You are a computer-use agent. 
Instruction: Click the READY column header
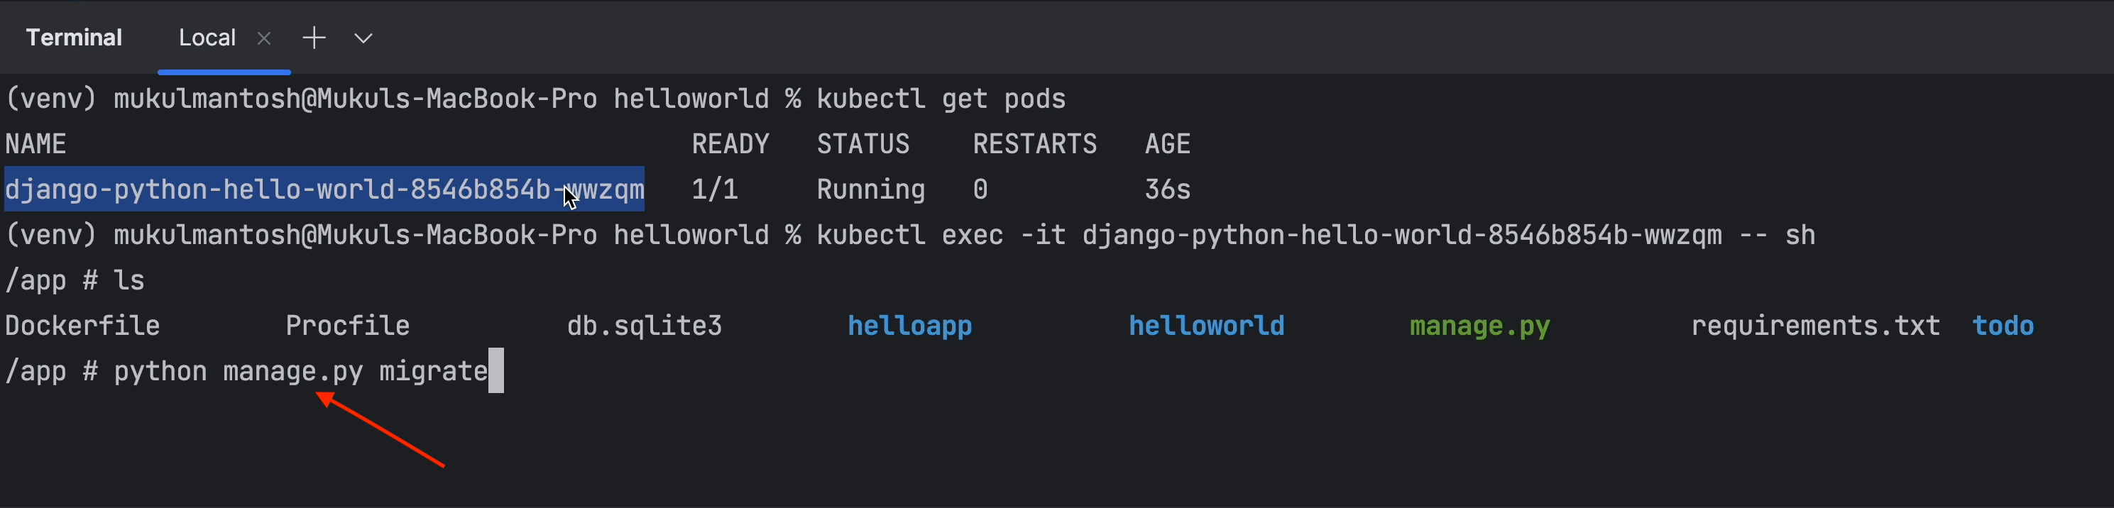[730, 145]
